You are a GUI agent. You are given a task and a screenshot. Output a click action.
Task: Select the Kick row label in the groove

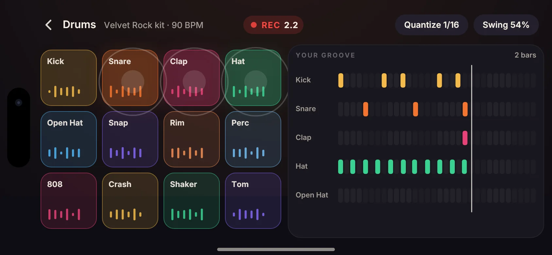coord(303,80)
